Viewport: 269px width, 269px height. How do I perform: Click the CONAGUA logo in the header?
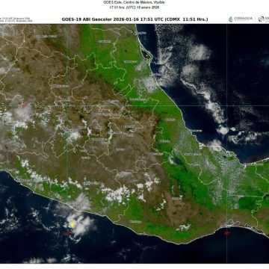pyautogui.click(x=241, y=19)
